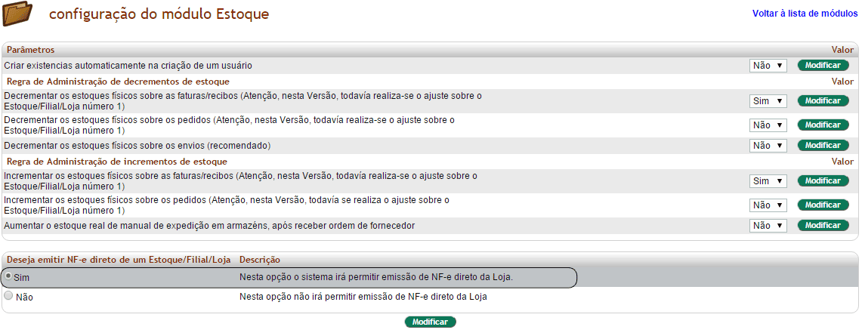Image resolution: width=862 pixels, height=336 pixels.
Task: Select the Não radio for NF-e emission
Action: tap(8, 295)
